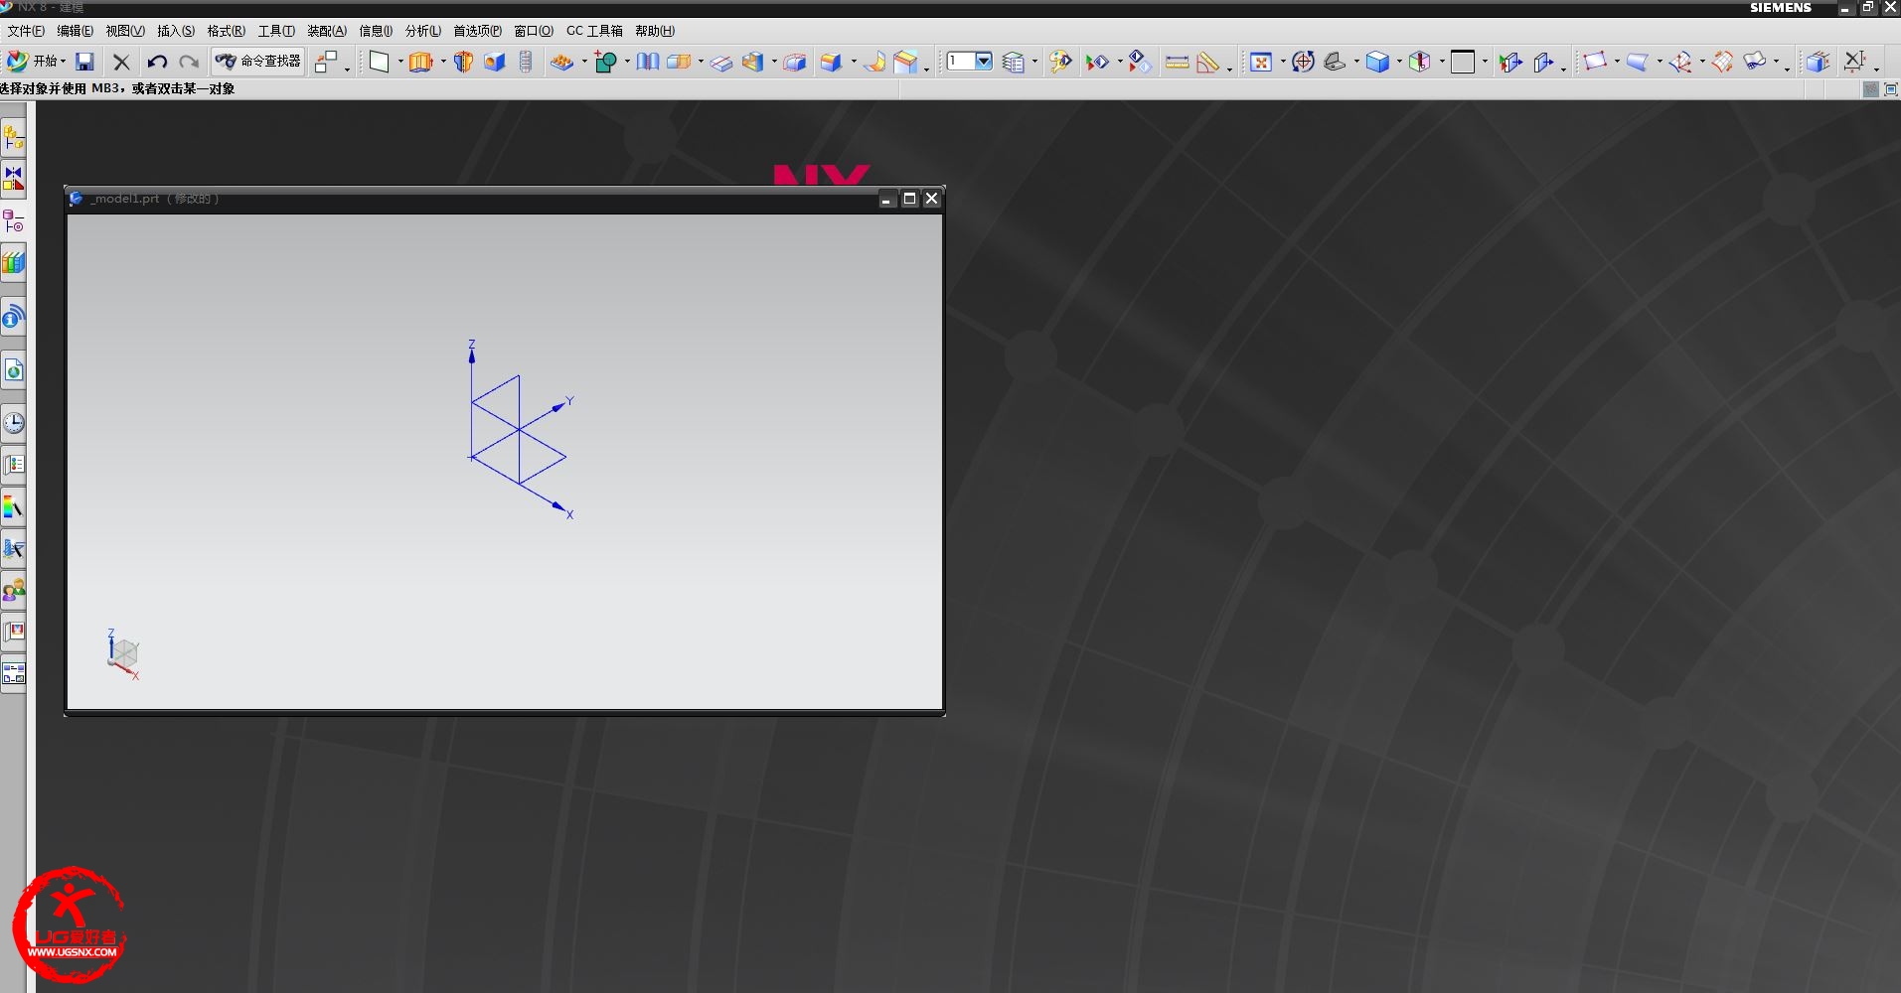Select the Extrude tool
This screenshot has height=993, width=1901.
point(421,62)
